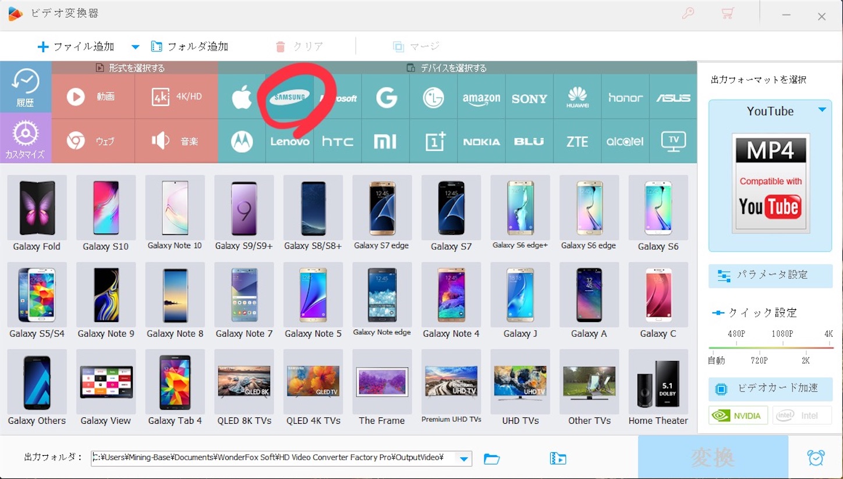Expand the ファイル追加 dropdown arrow
This screenshot has width=843, height=479.
click(135, 47)
